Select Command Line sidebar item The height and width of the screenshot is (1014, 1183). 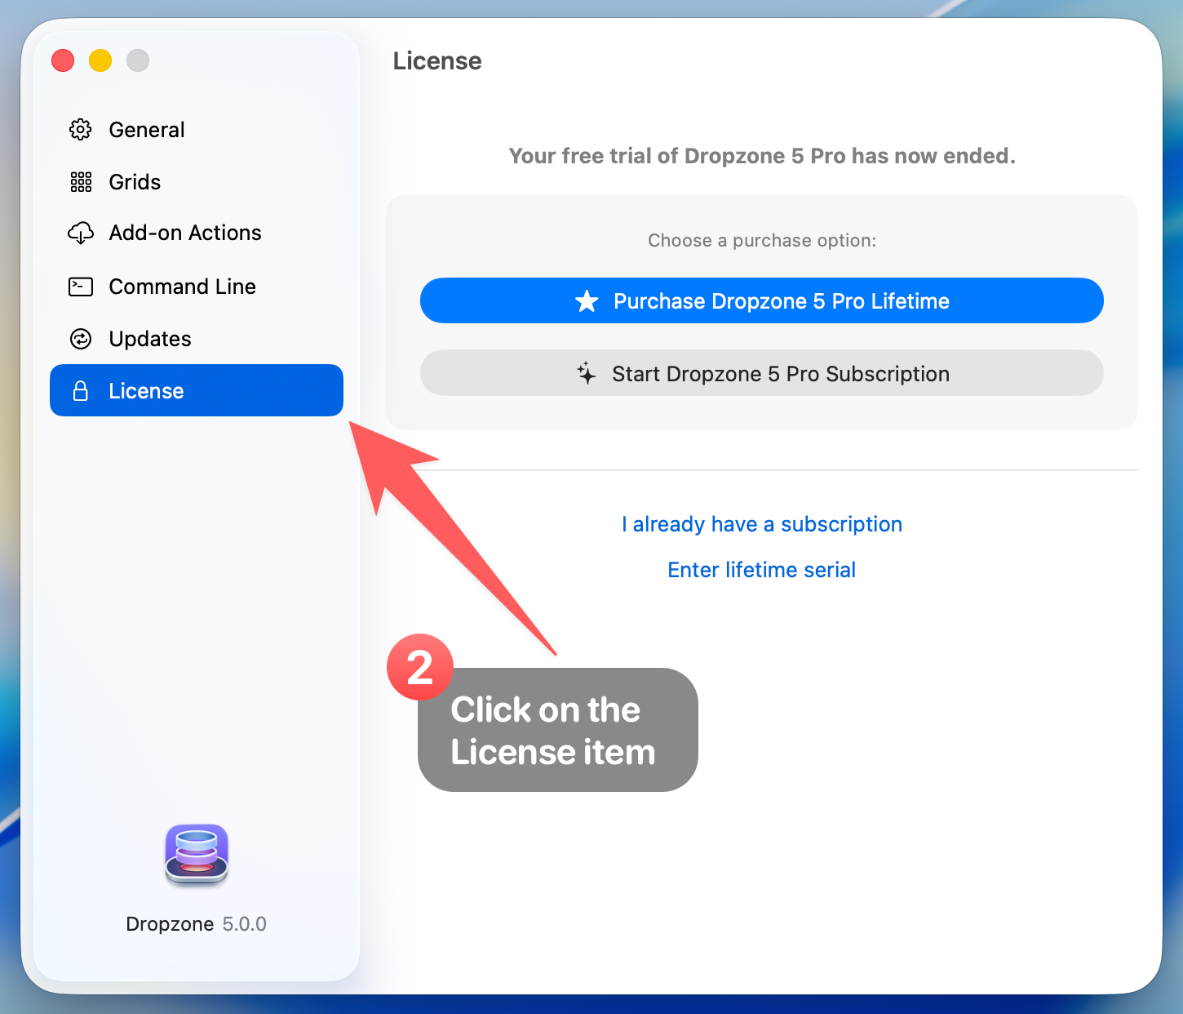[197, 287]
